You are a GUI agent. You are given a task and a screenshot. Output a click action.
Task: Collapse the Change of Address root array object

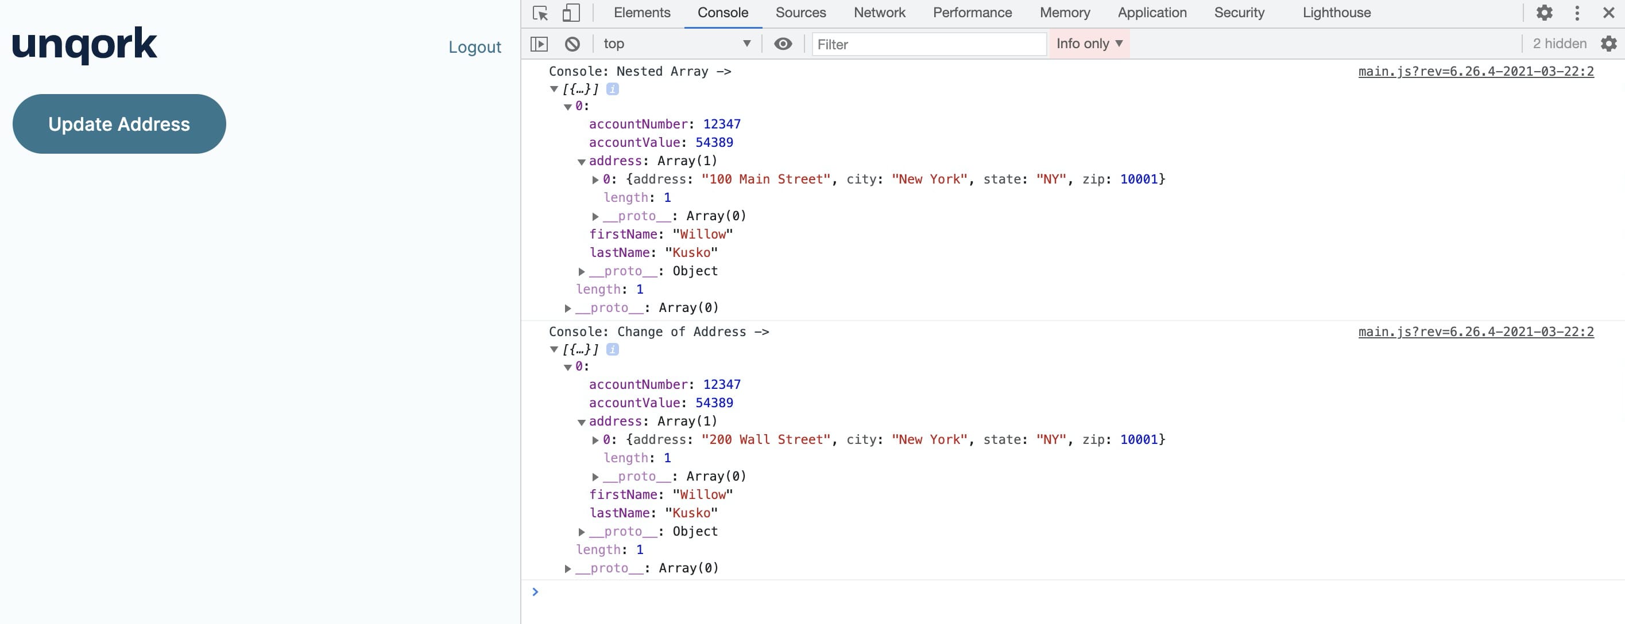554,349
